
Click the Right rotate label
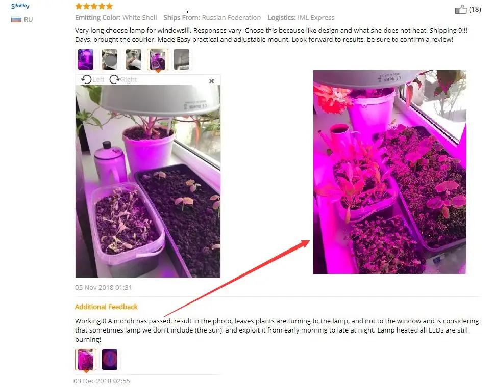click(x=129, y=79)
